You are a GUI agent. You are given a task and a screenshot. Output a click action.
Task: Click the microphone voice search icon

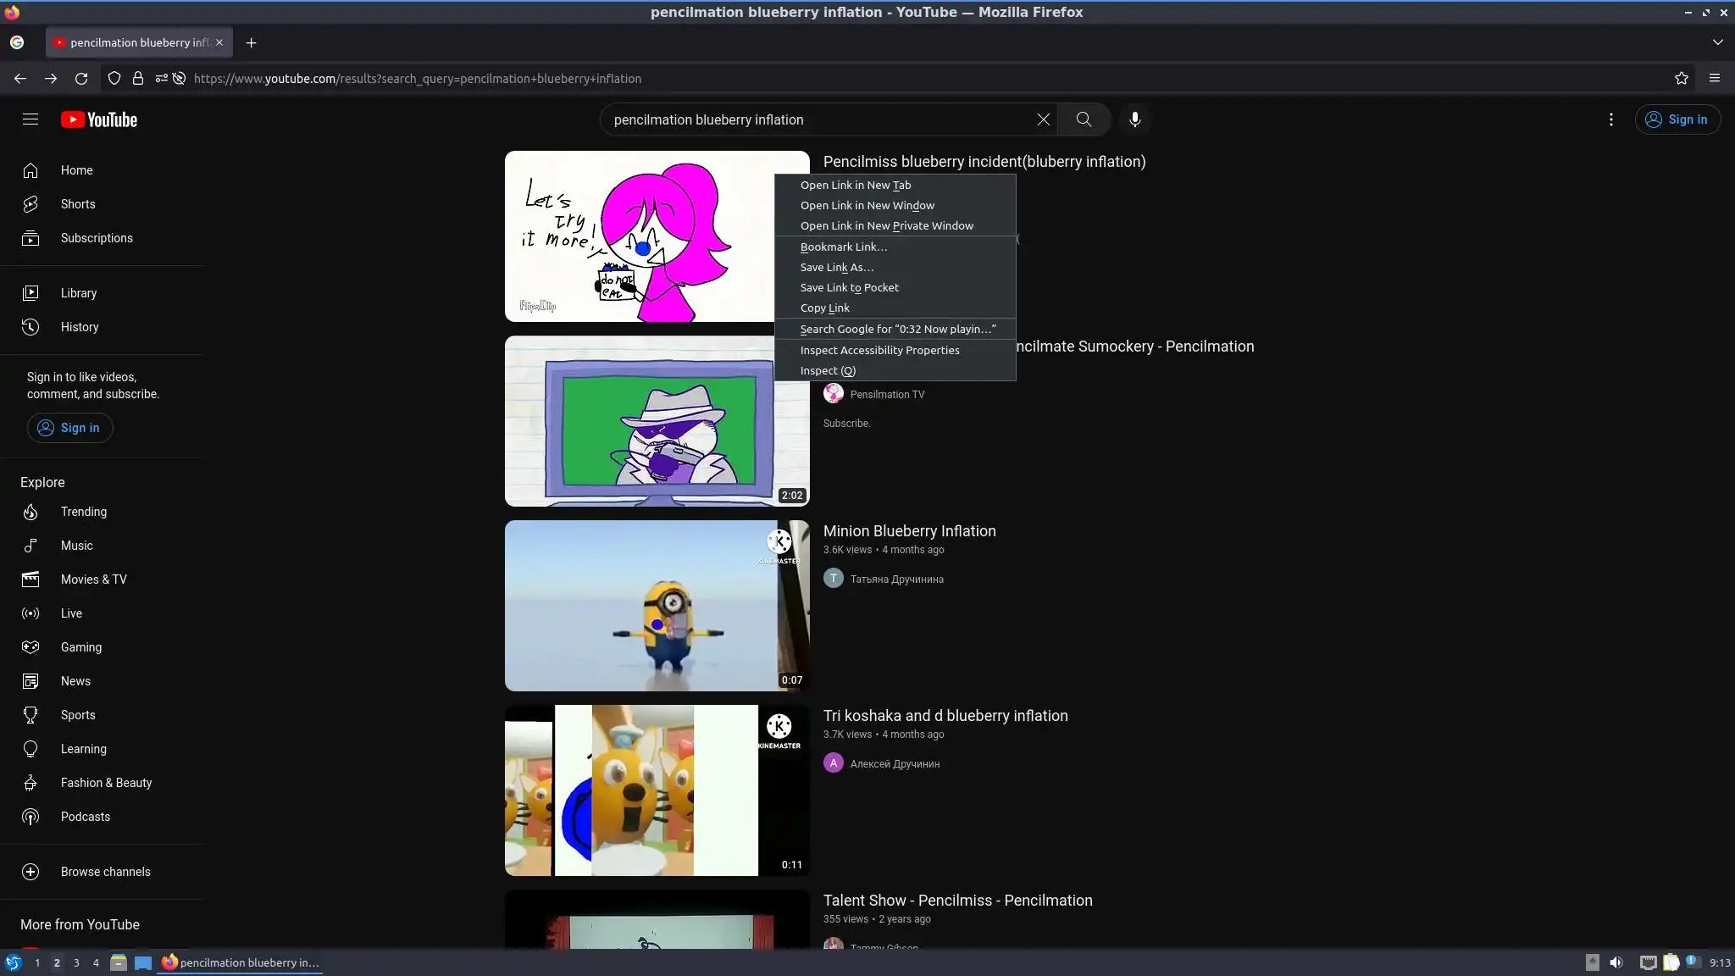coord(1134,119)
